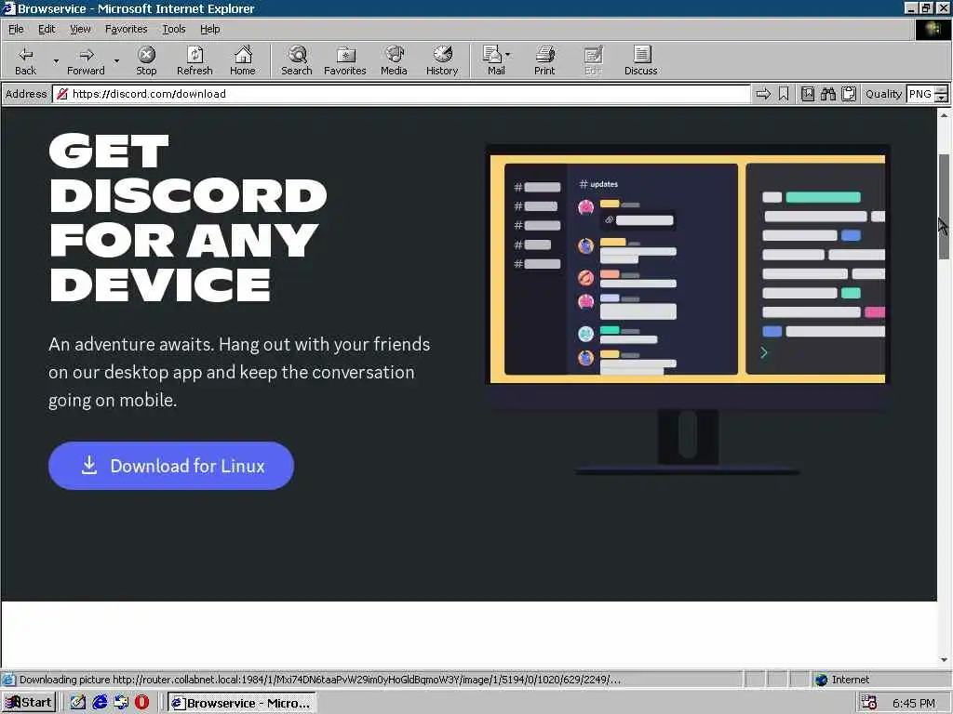This screenshot has width=953, height=714.
Task: Click the bookmarks book icon in address toolbar
Action: point(808,94)
